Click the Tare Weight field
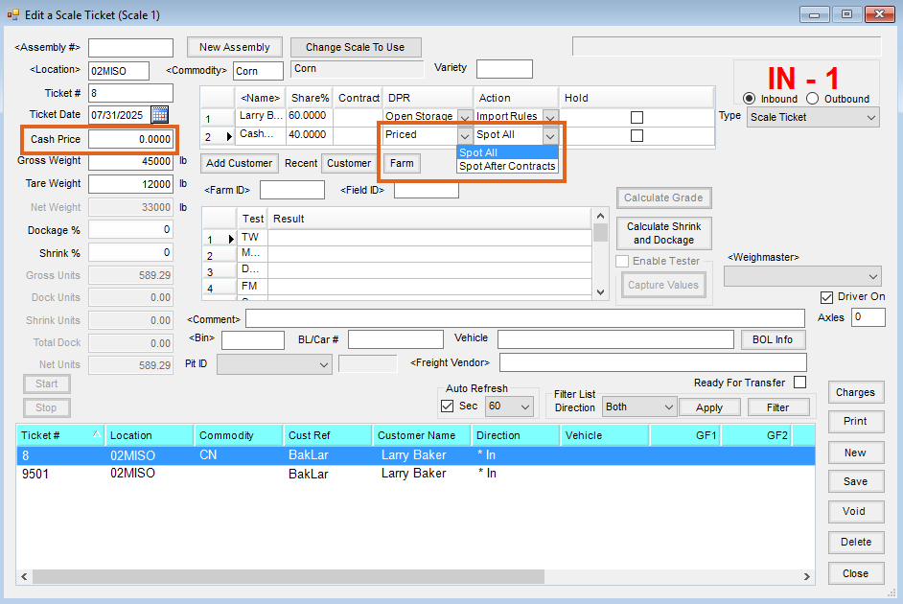This screenshot has height=604, width=903. point(130,184)
